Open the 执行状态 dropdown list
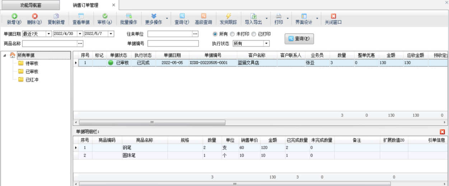Viewport: 449px width, 186px height. [x=266, y=44]
